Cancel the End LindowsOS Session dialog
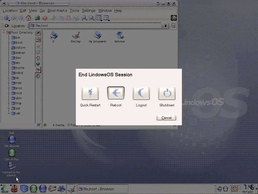 click(166, 118)
